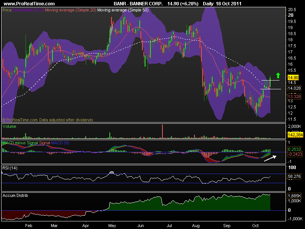
Task: Click the ProRealTime.com data adjusted notice
Action: pos(48,120)
